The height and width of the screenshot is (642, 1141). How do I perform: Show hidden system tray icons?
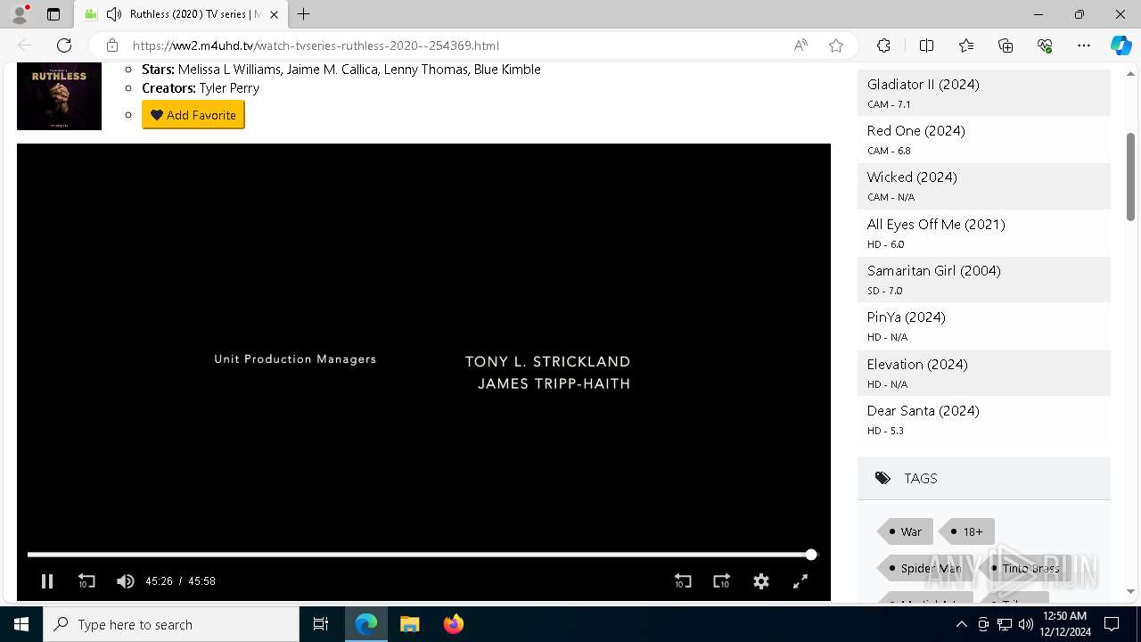tap(961, 624)
